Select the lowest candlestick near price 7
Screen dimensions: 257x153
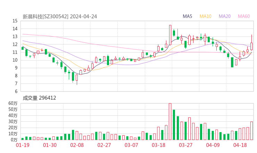pyautogui.click(x=77, y=80)
